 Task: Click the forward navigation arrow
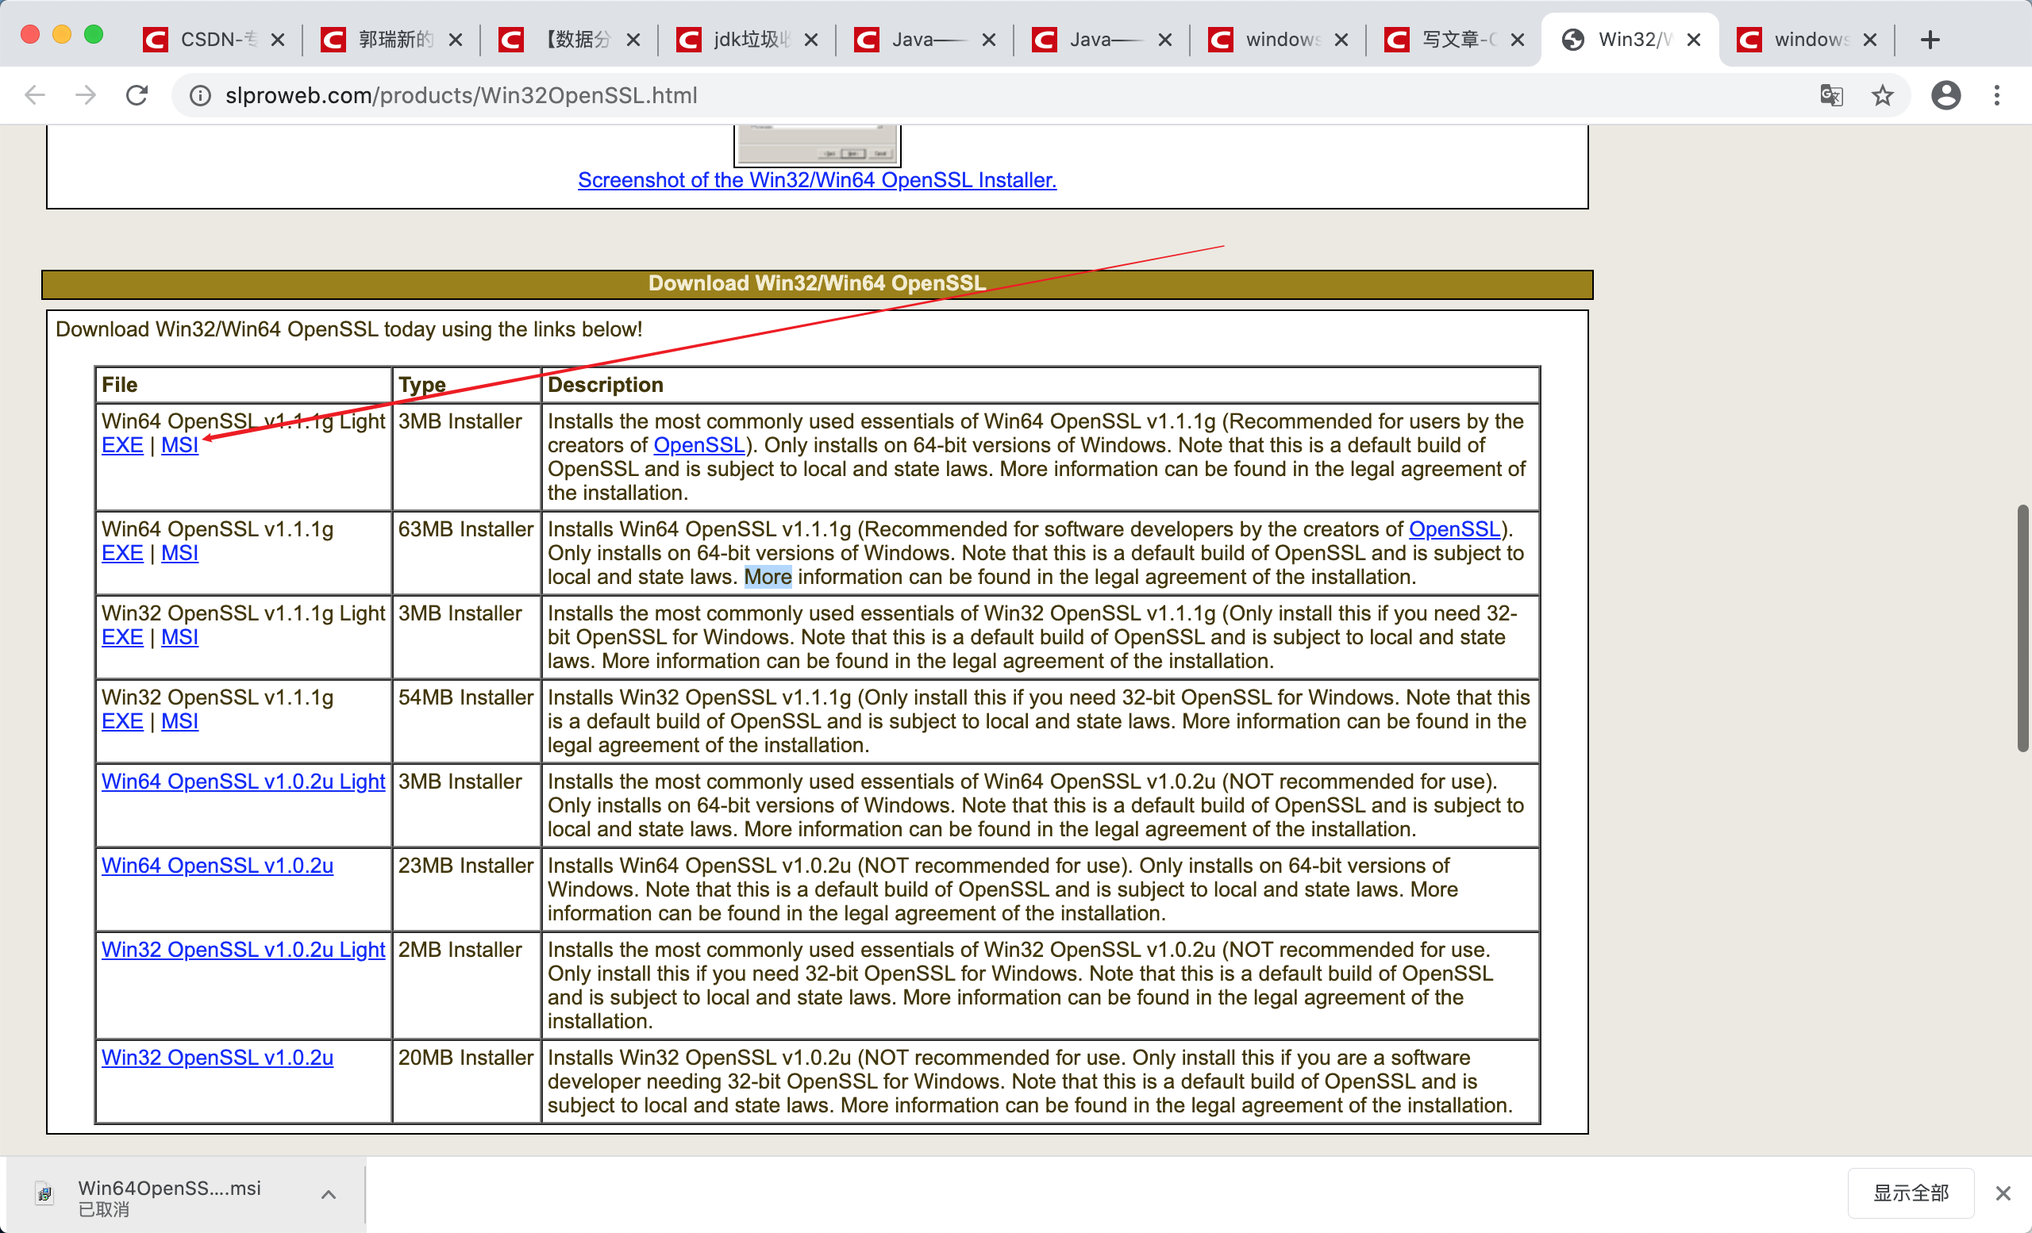click(x=85, y=94)
